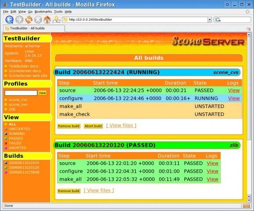
Task: Open View files for the zlib build
Action: click(99, 190)
